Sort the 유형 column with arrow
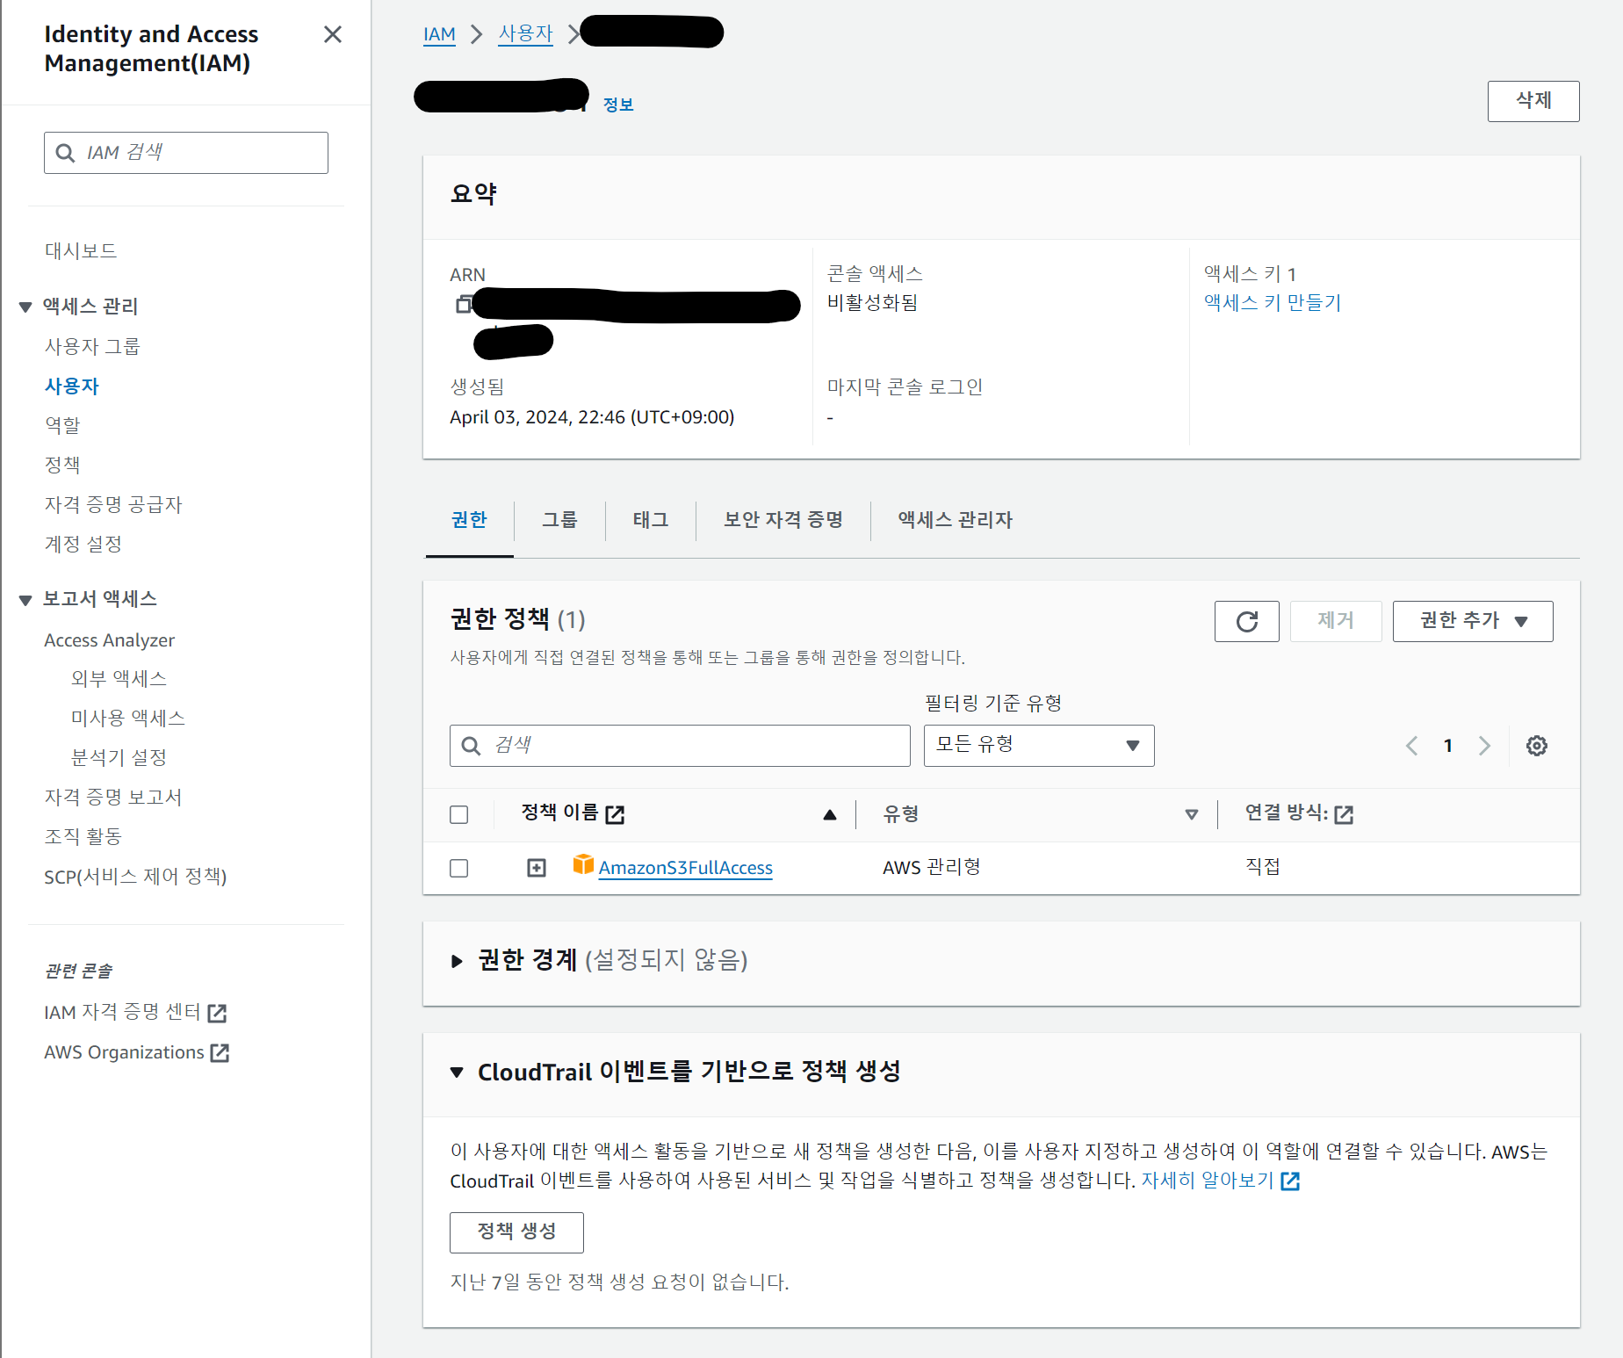This screenshot has height=1358, width=1623. coord(1191,814)
